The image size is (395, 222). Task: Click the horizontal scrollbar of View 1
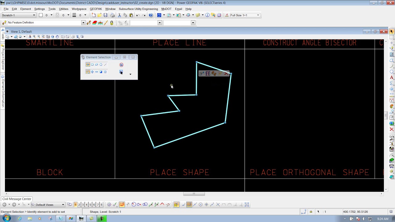pos(193,194)
